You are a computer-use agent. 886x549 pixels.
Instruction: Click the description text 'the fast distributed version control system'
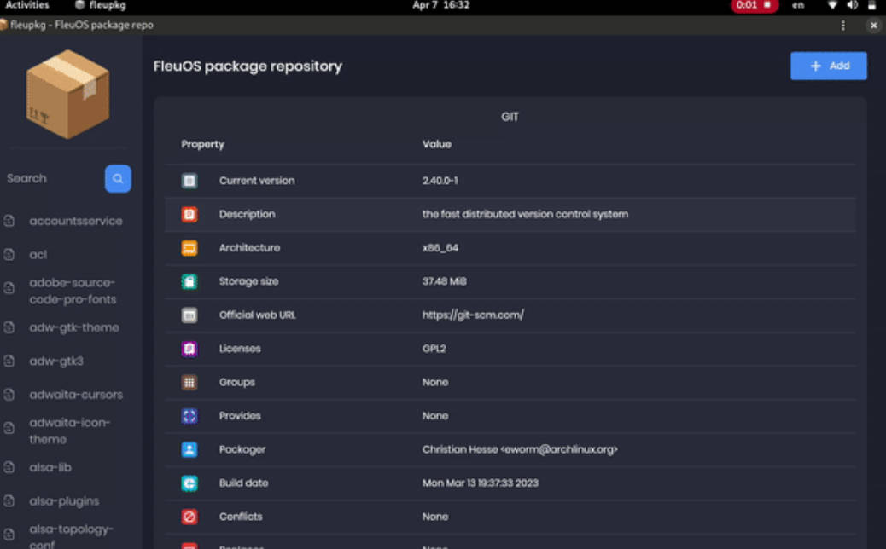[525, 215]
